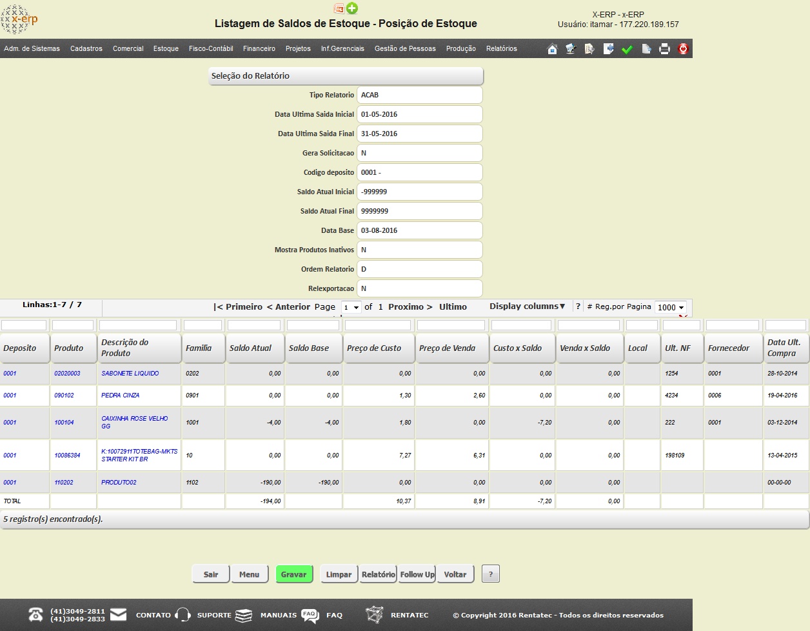Click the green plus add icon

pos(352,8)
